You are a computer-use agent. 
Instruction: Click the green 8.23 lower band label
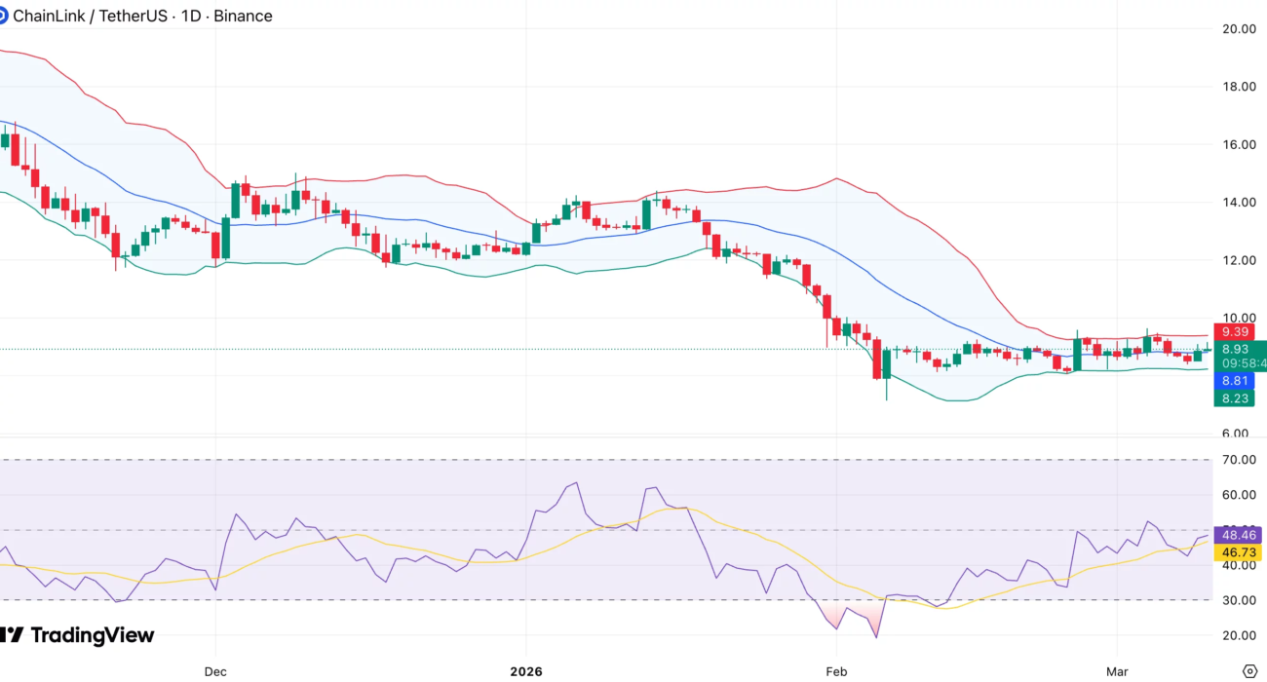tap(1235, 398)
